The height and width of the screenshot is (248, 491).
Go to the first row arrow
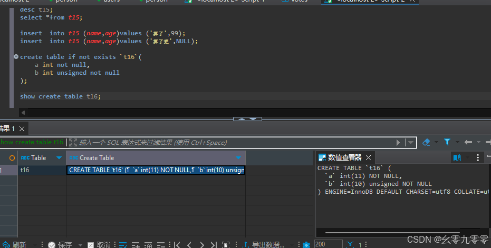(177, 245)
